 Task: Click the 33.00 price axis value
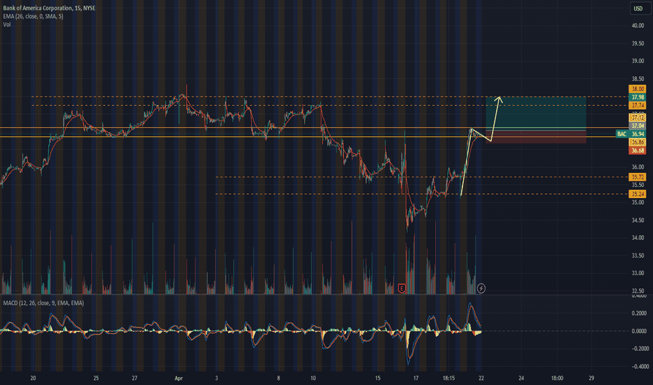pos(638,273)
